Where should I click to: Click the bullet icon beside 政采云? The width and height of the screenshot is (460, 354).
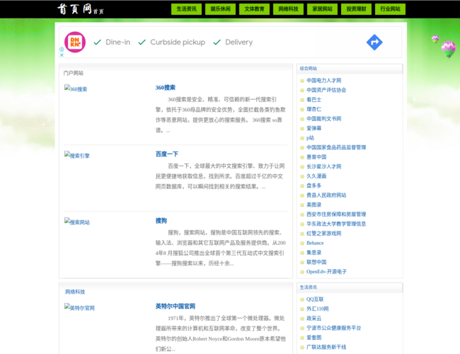tap(302, 319)
